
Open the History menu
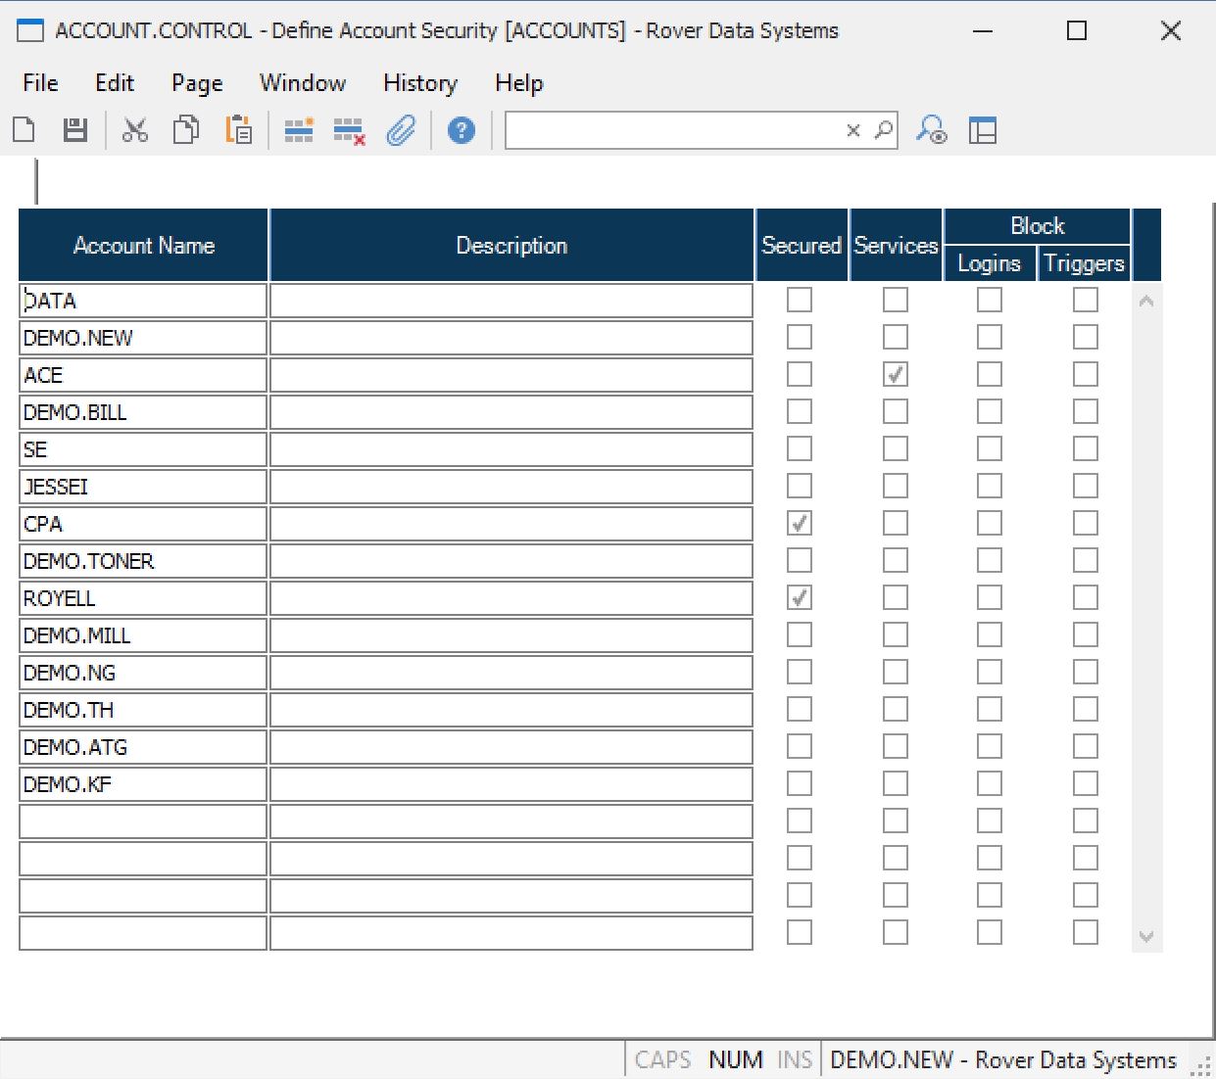[419, 83]
